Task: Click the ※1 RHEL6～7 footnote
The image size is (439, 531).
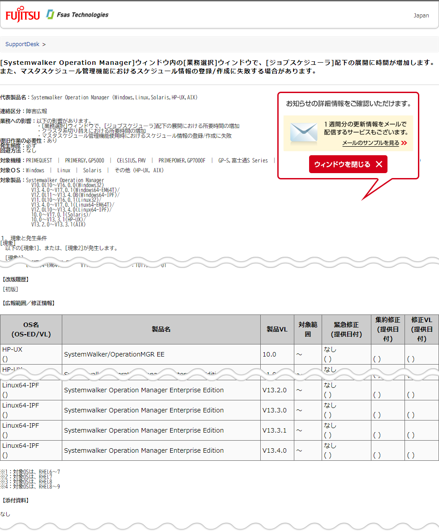Action: click(x=30, y=472)
